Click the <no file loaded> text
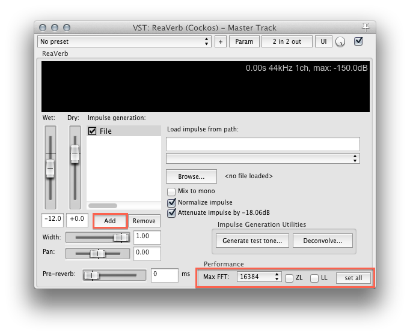Image resolution: width=410 pixels, height=336 pixels. click(x=249, y=176)
